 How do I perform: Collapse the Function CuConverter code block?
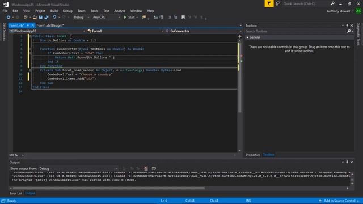31,49
